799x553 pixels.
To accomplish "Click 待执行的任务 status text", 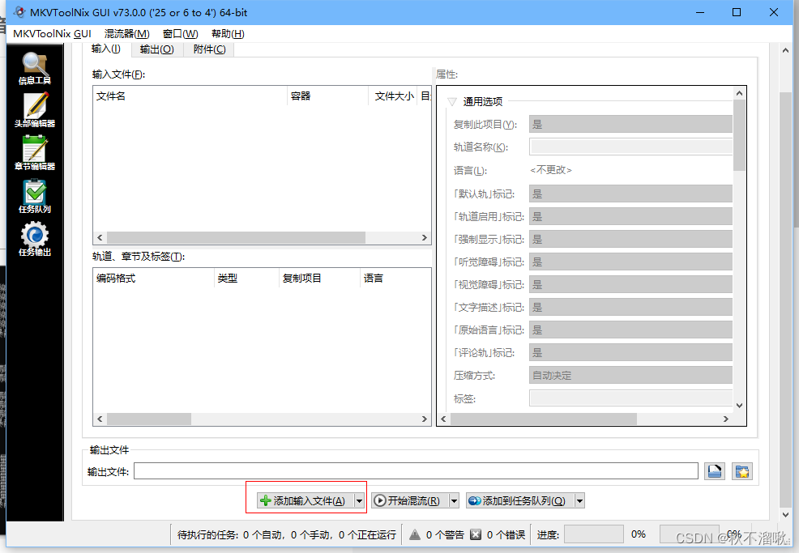I will pyautogui.click(x=286, y=534).
